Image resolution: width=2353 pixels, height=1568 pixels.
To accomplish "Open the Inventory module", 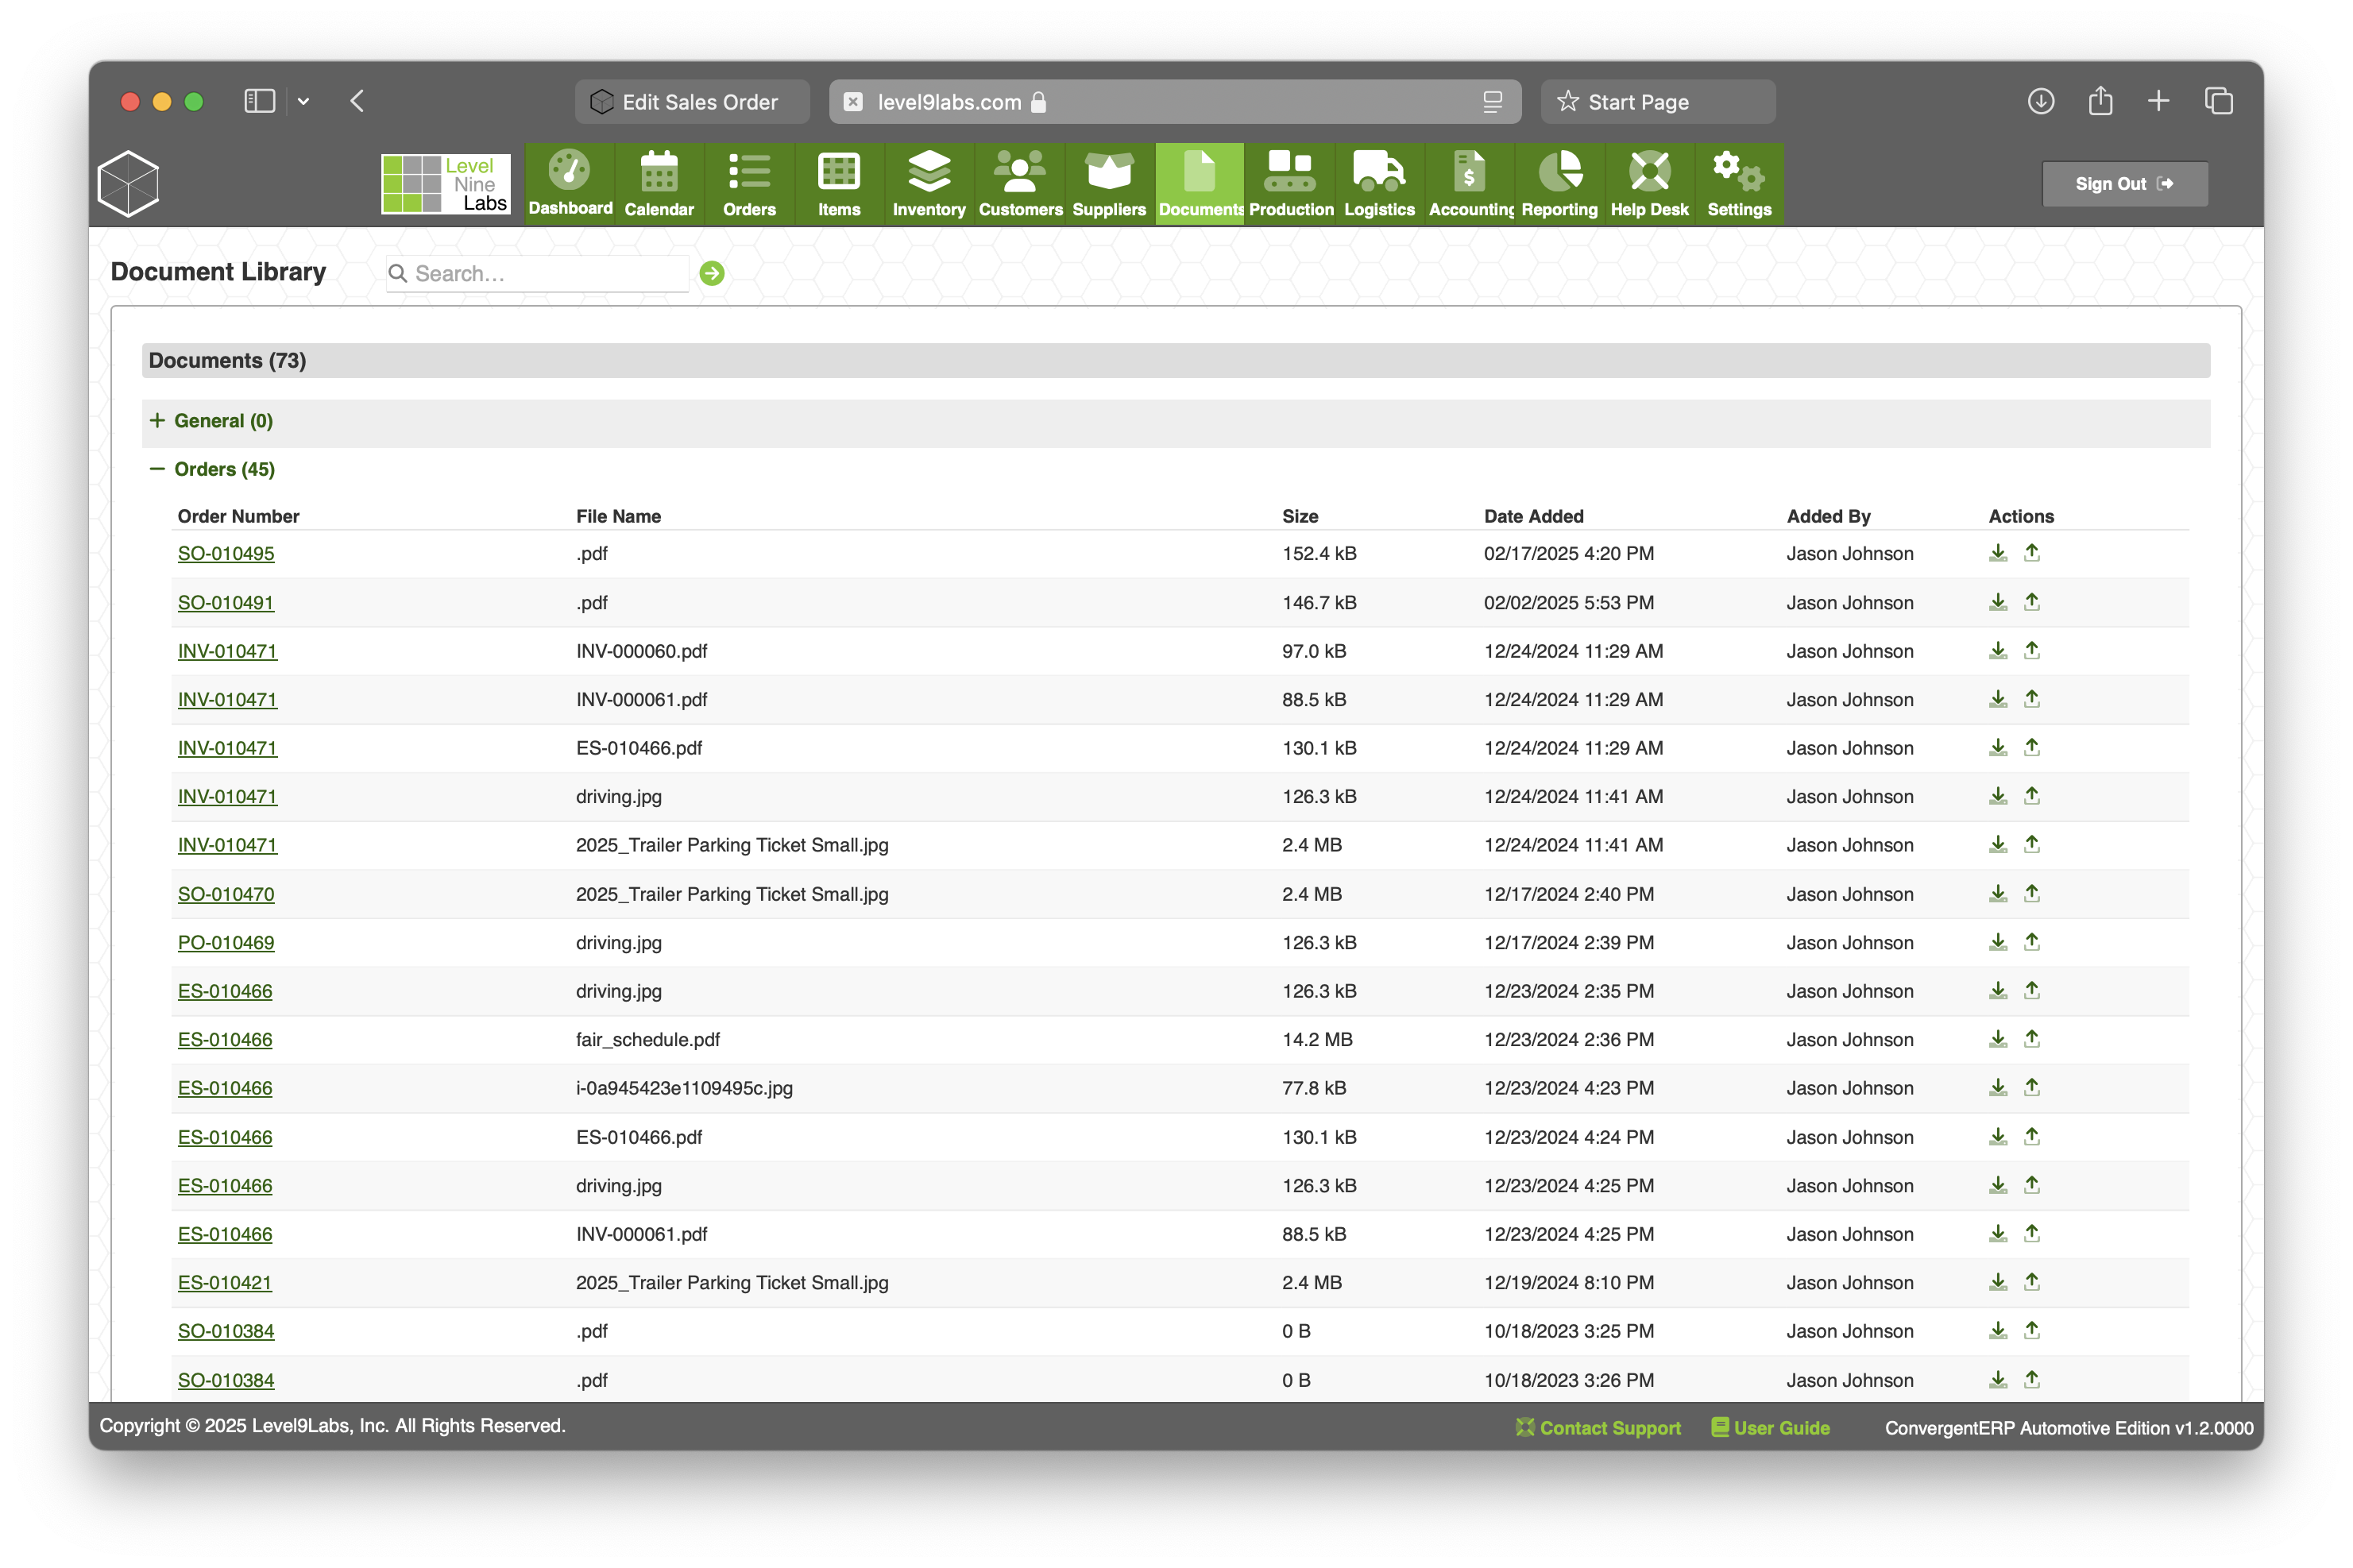I will coord(929,184).
